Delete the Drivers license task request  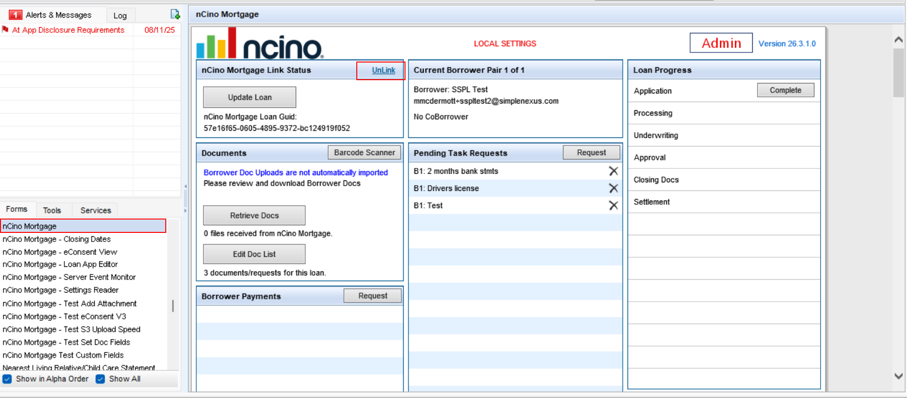[613, 188]
